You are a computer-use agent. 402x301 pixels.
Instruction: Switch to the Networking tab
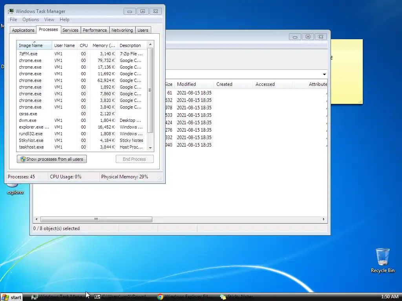122,30
